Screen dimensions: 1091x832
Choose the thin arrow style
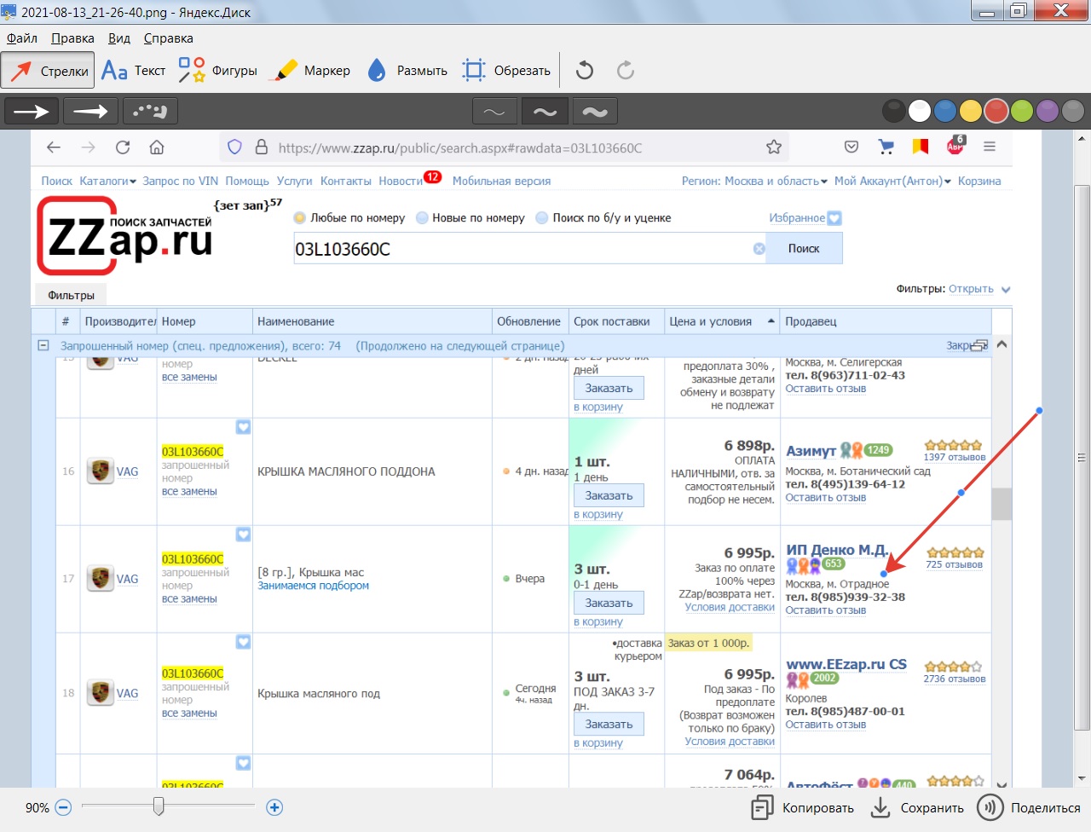point(32,111)
